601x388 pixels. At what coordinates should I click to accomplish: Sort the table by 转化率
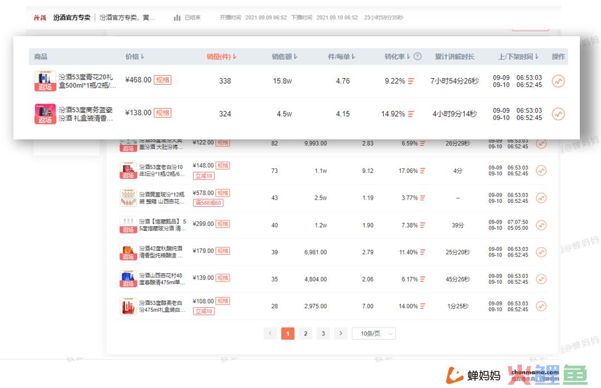398,56
